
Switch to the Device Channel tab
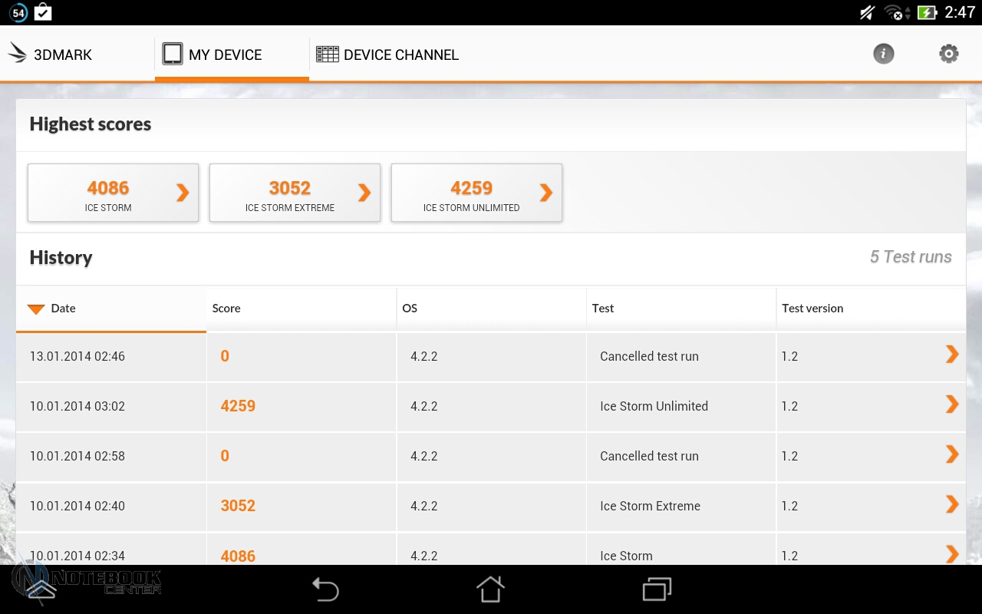pos(400,54)
